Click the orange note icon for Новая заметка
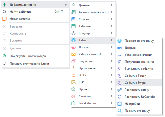165x117 pixels. (4, 19)
